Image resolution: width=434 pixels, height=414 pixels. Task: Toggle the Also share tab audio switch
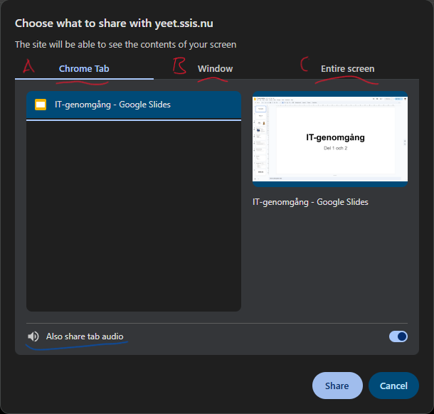[x=398, y=336]
